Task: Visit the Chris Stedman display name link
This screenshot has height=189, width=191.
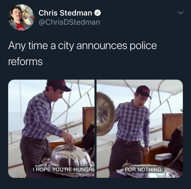Action: (65, 13)
